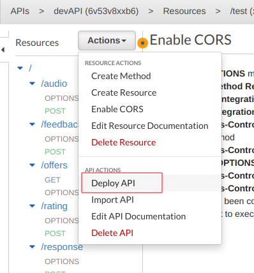Screen dimensions: 254x273
Task: Go to Resources breadcrumb link
Action: pyautogui.click(x=184, y=11)
